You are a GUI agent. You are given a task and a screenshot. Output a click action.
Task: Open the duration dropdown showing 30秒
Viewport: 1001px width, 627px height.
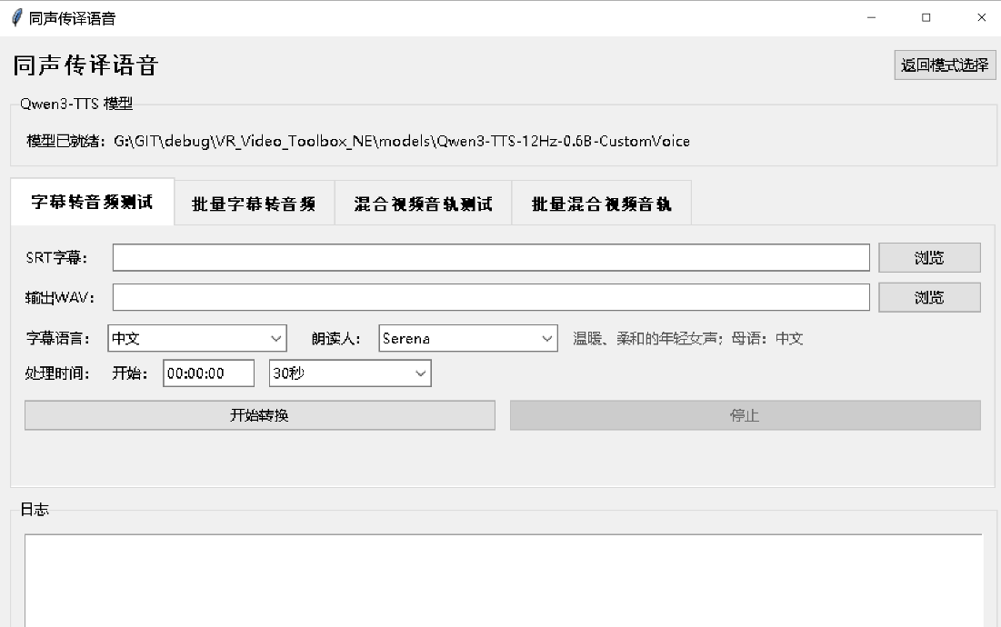point(350,373)
